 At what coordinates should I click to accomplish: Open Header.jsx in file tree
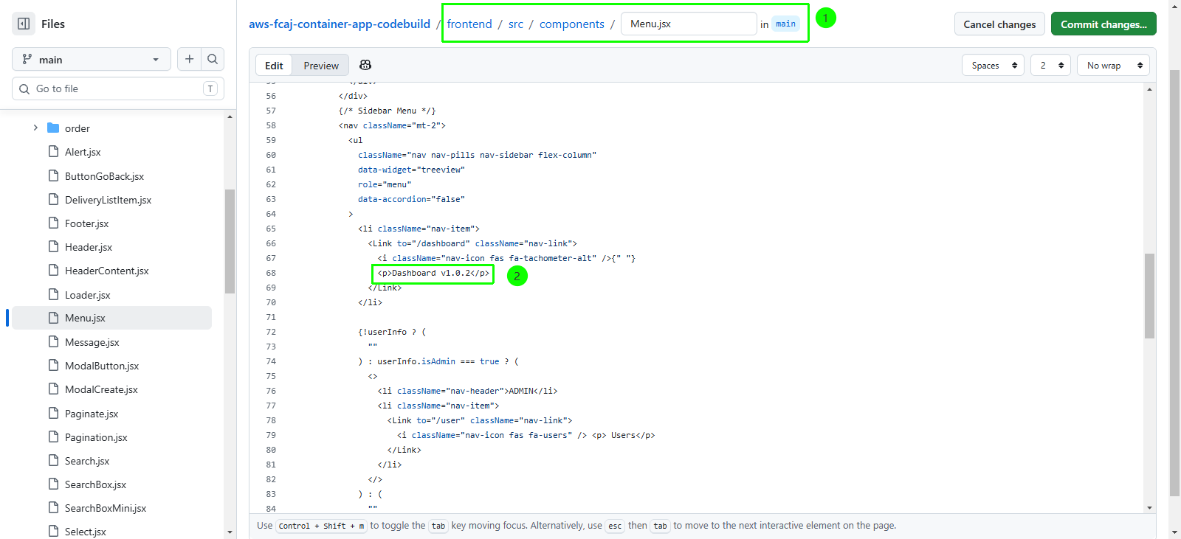pos(89,247)
